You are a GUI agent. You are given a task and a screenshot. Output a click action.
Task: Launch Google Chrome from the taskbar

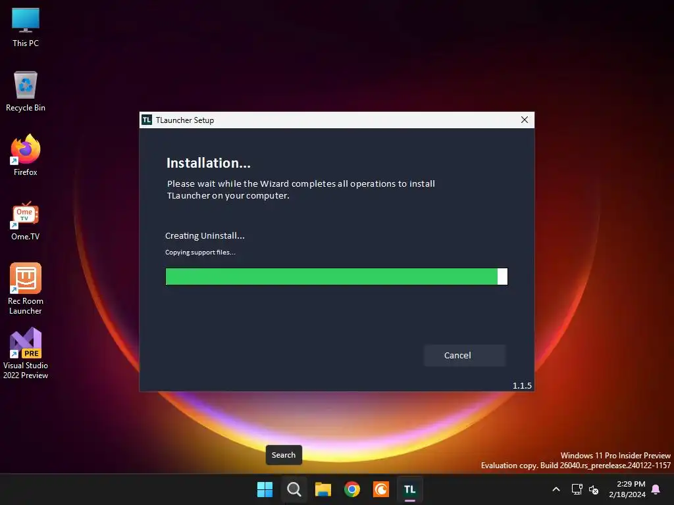coord(351,489)
